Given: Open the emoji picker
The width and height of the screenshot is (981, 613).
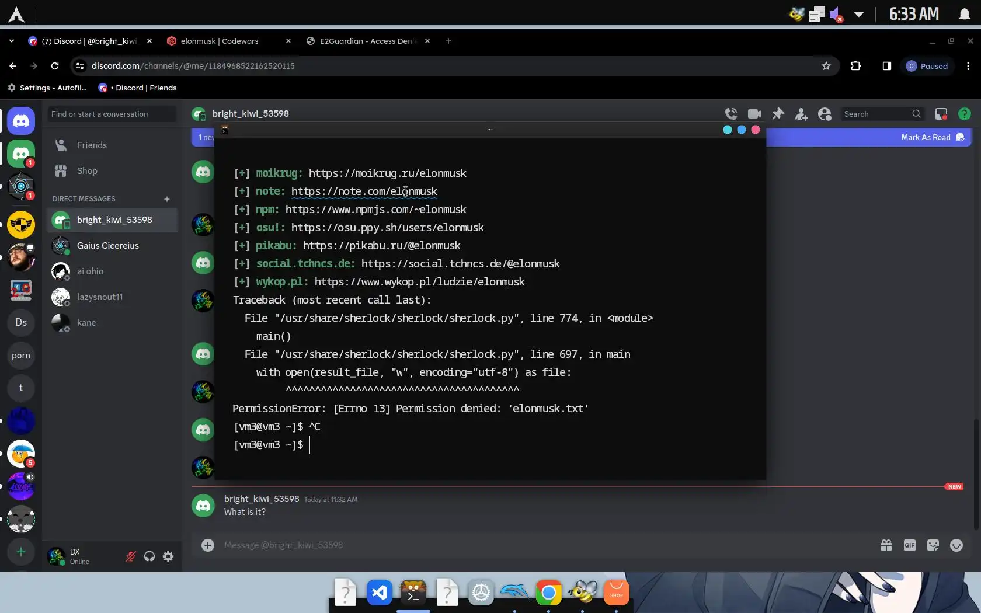Looking at the screenshot, I should tap(956, 545).
